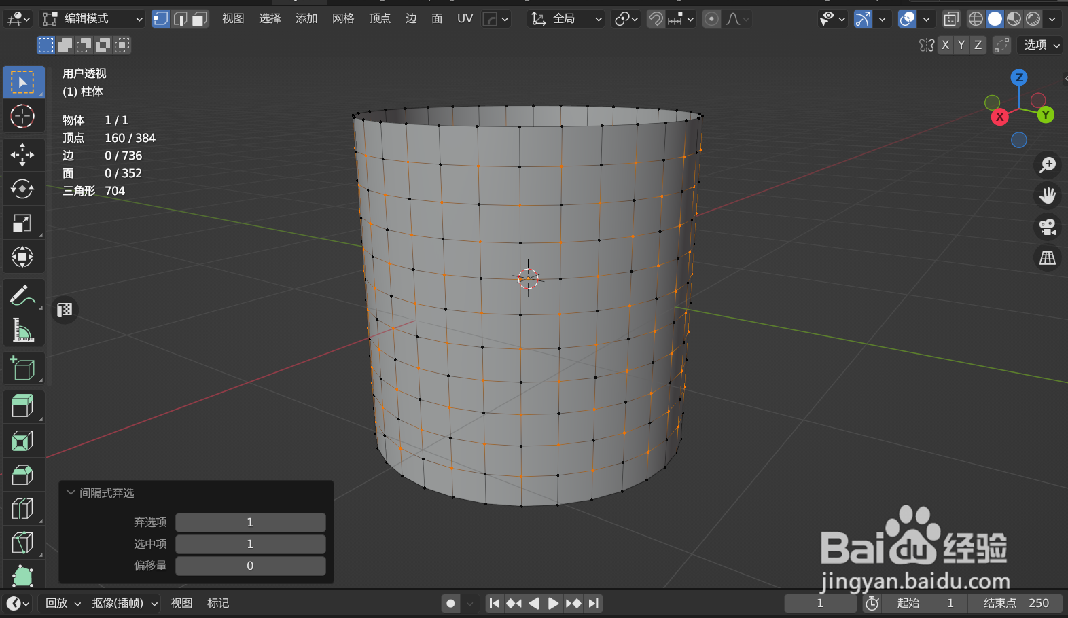This screenshot has width=1068, height=618.
Task: Open the Mesh menu
Action: pos(343,18)
